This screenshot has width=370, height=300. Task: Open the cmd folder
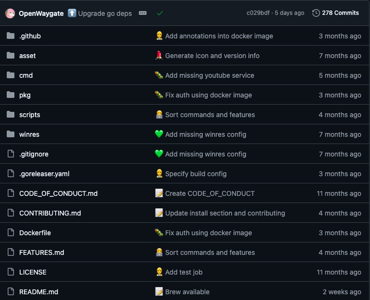click(26, 75)
